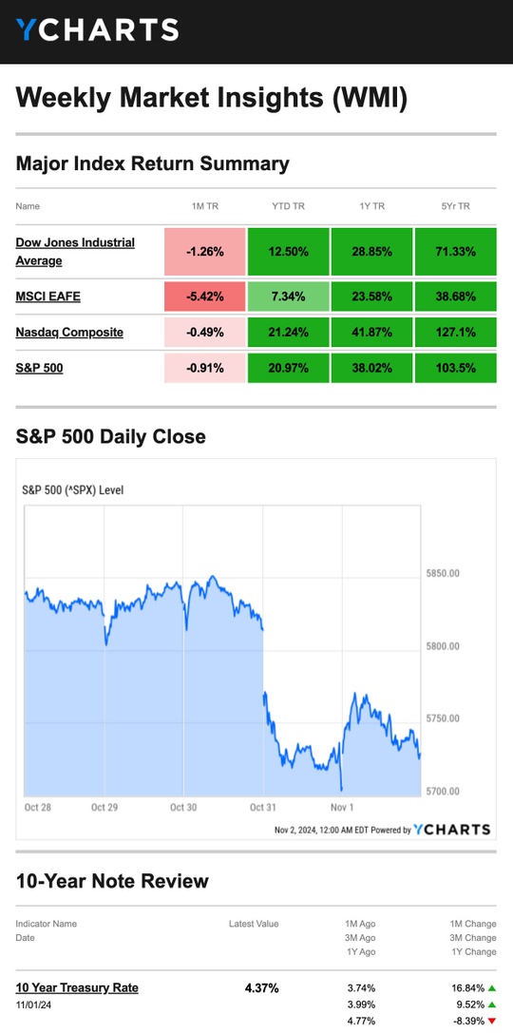Image resolution: width=513 pixels, height=1033 pixels.
Task: Click the green 3M change up arrow
Action: [x=492, y=1004]
